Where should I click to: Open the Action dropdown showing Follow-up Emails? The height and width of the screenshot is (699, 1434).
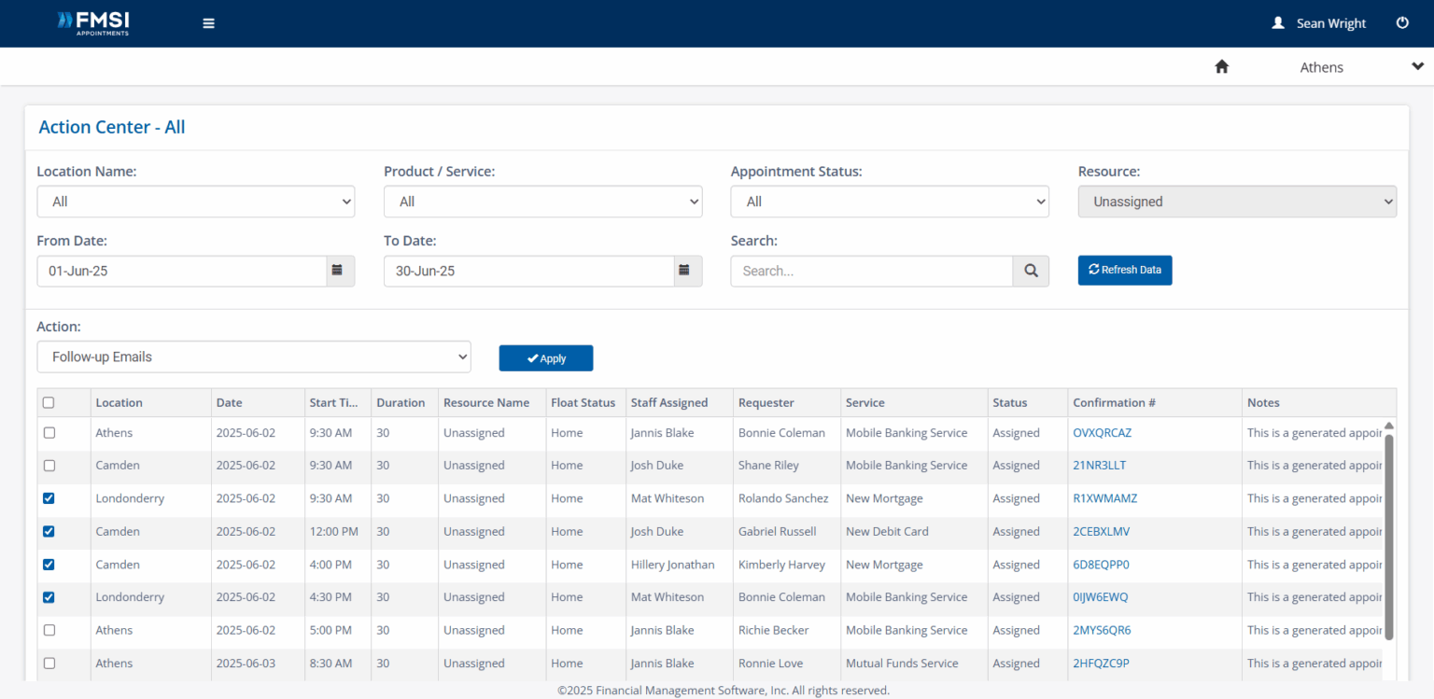coord(253,356)
